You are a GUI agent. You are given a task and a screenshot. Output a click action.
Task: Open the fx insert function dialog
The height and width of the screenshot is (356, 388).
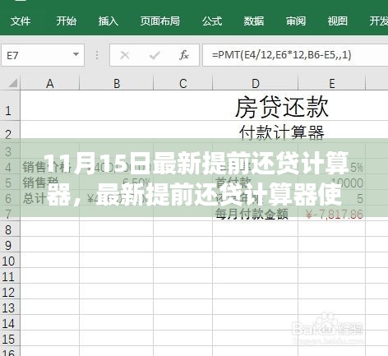point(184,55)
